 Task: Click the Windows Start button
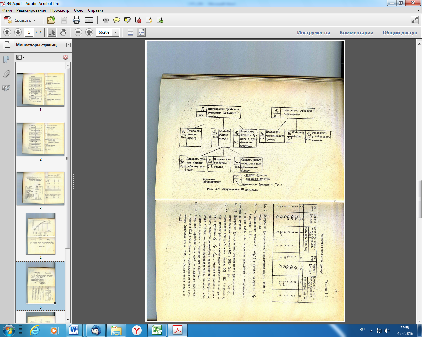pyautogui.click(x=8, y=330)
